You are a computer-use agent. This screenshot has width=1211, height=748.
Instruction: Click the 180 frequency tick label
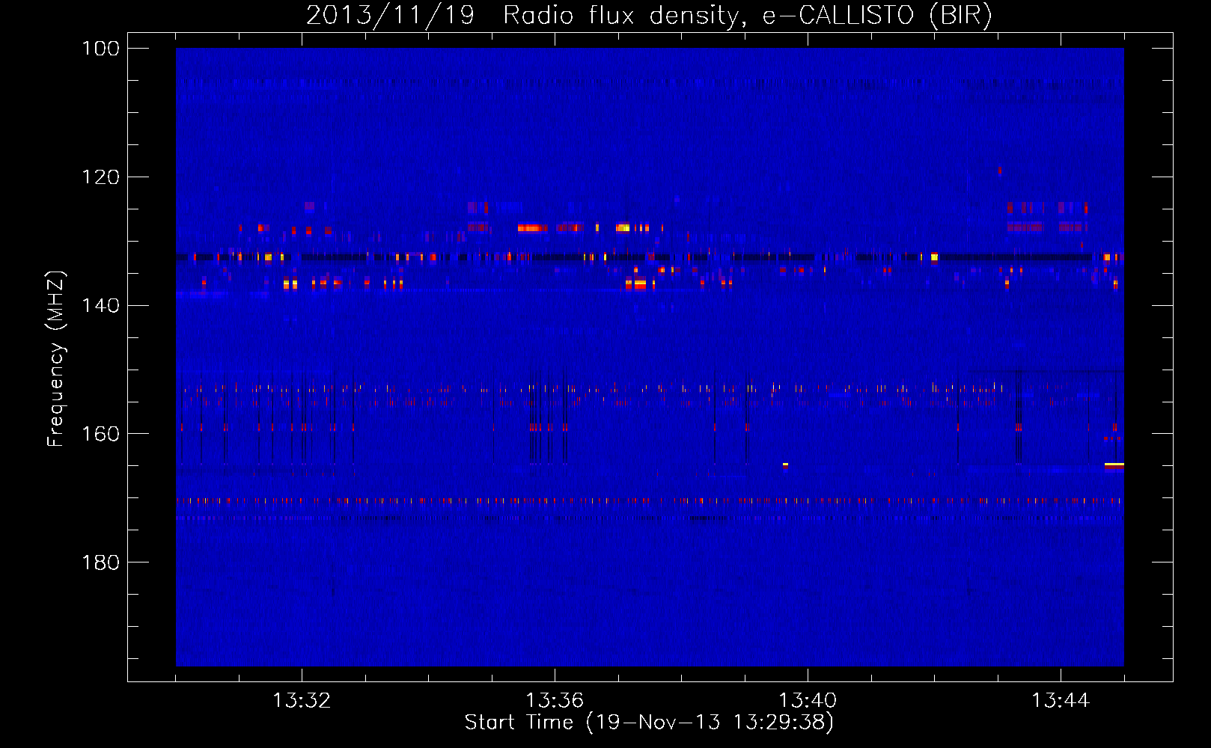[x=101, y=562]
